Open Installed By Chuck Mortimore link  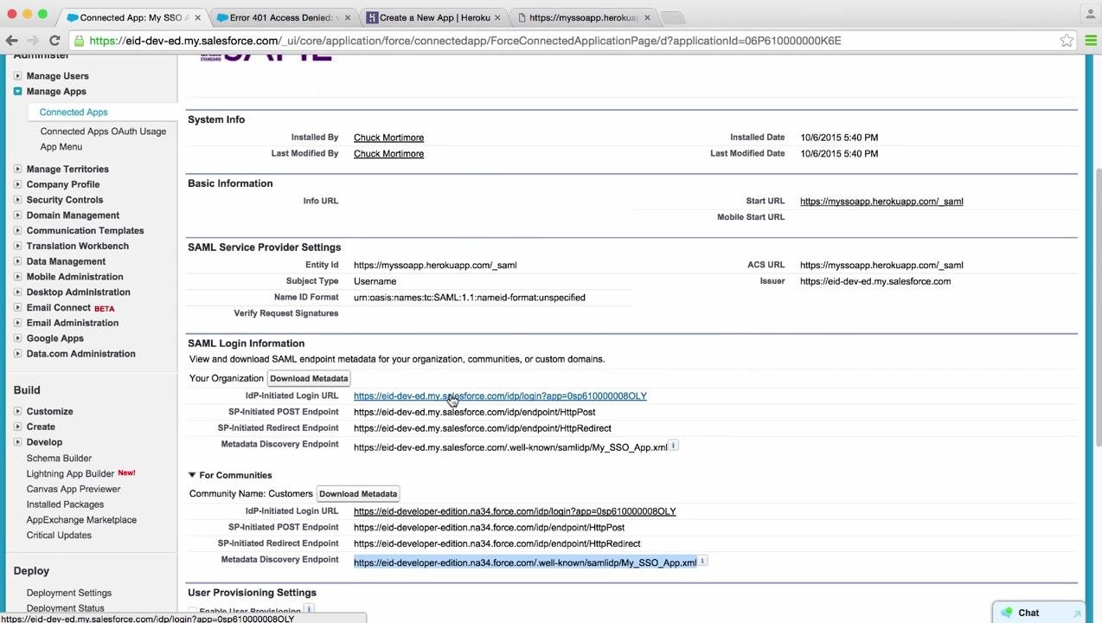coord(388,138)
